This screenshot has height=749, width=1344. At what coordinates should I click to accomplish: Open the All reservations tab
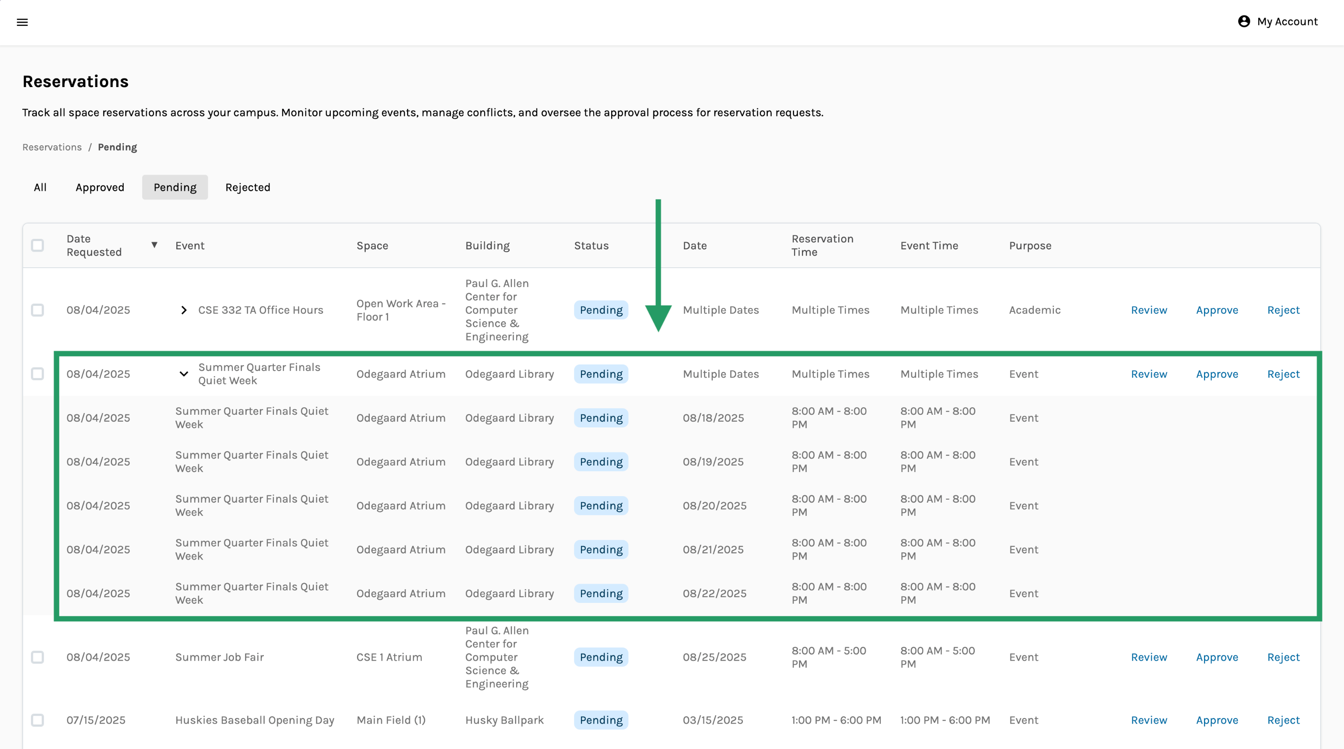pyautogui.click(x=40, y=187)
